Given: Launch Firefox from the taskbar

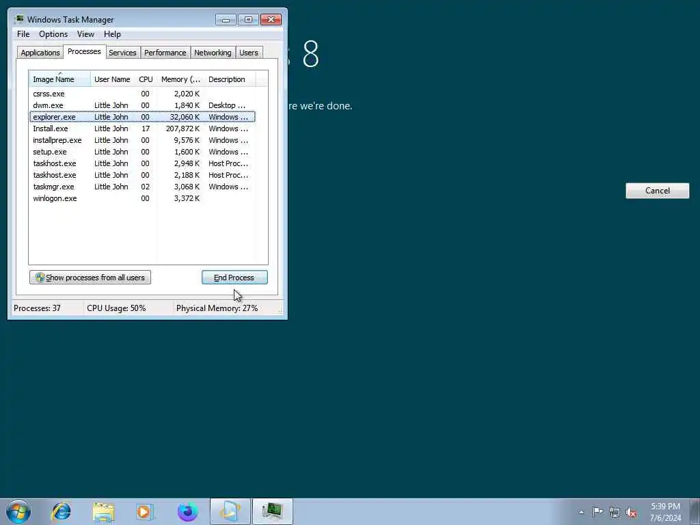Looking at the screenshot, I should coord(187,511).
